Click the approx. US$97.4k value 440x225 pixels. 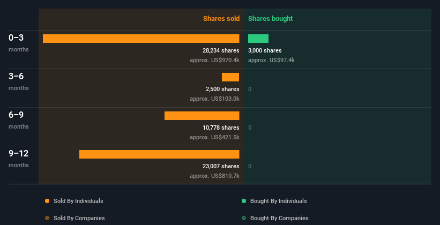pyautogui.click(x=271, y=61)
